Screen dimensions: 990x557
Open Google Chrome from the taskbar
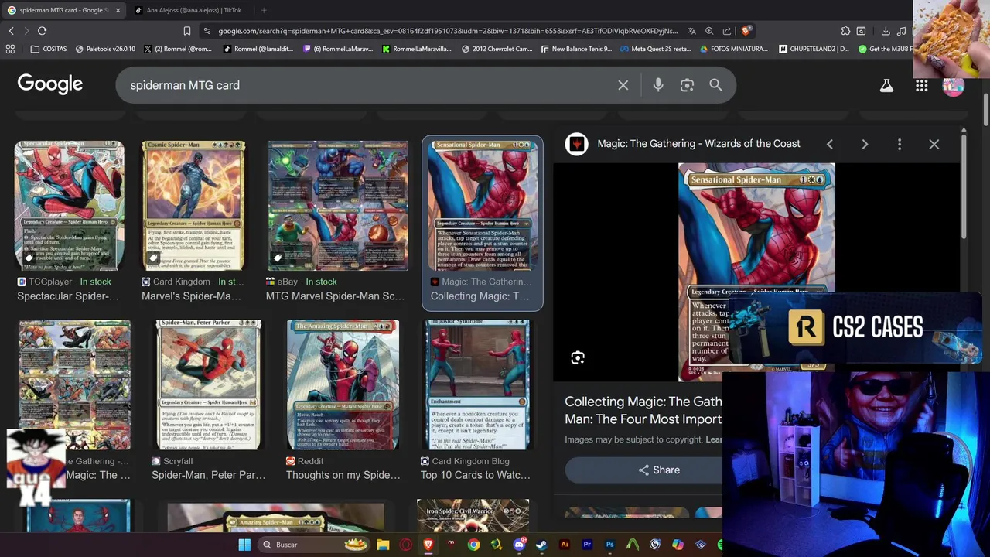coord(473,545)
